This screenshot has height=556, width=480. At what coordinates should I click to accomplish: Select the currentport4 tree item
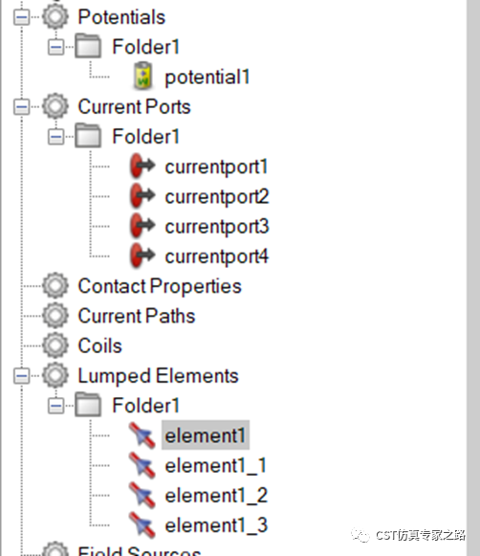217,256
